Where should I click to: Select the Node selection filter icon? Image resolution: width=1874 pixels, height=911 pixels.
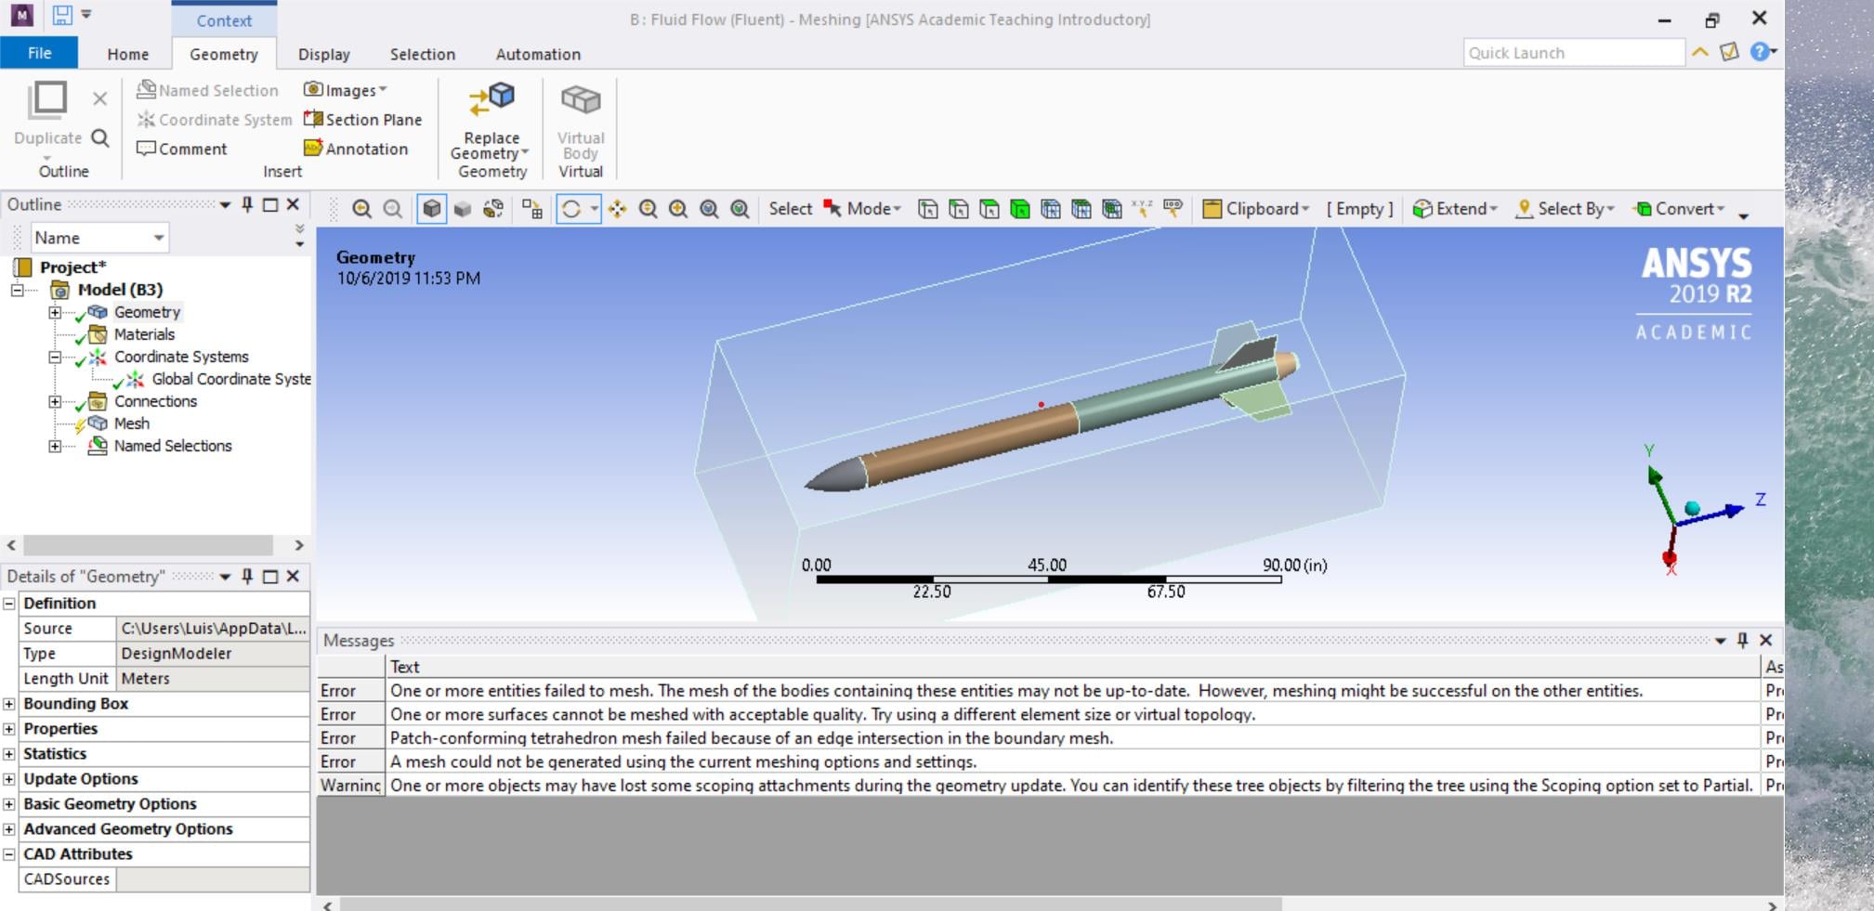pos(1050,209)
